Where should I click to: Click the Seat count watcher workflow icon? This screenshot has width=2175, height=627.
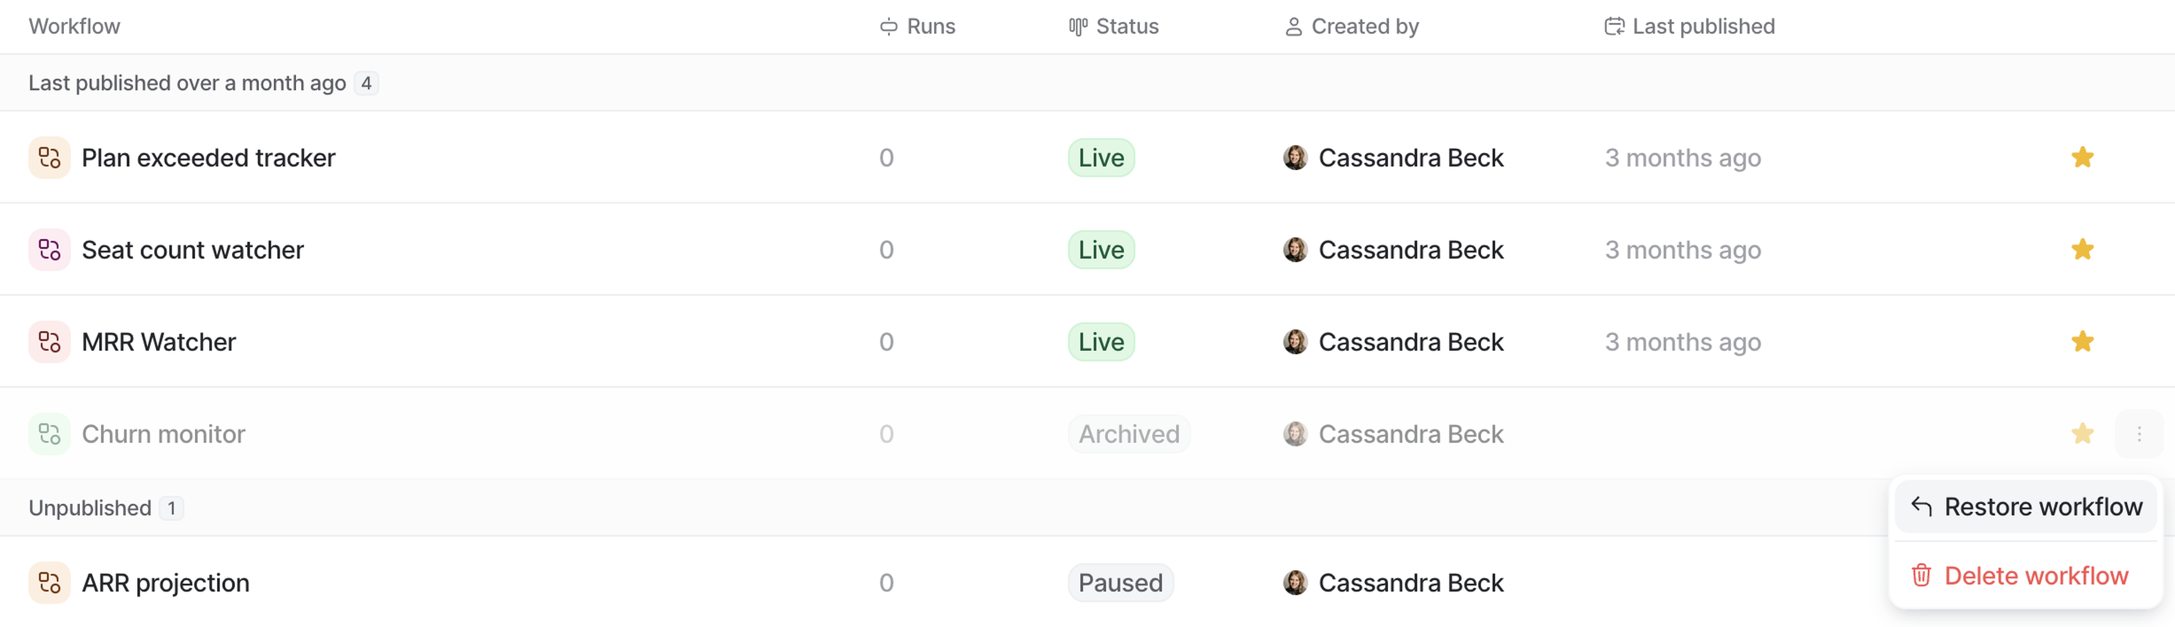pos(49,250)
